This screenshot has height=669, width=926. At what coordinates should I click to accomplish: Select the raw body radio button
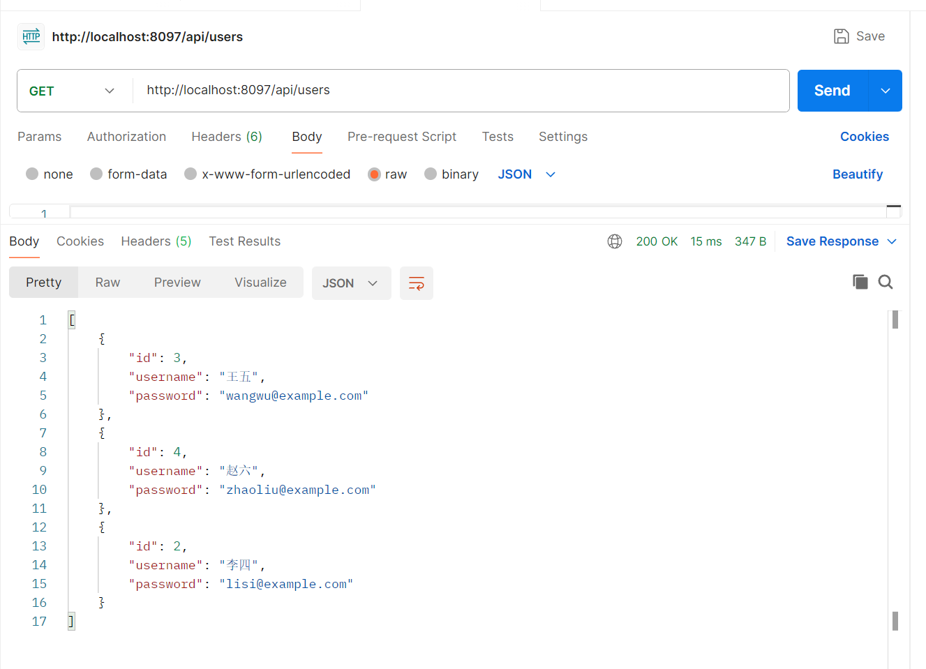[374, 174]
